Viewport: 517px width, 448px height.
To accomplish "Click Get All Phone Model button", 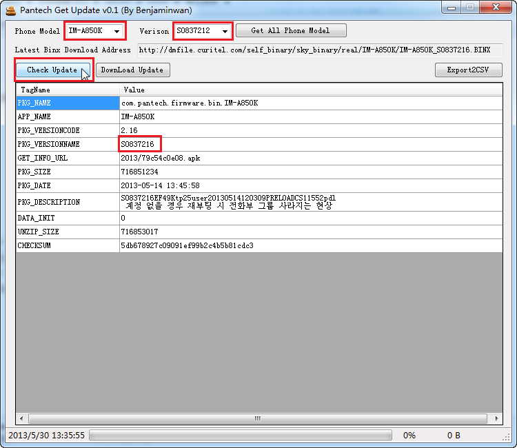I will coord(291,30).
